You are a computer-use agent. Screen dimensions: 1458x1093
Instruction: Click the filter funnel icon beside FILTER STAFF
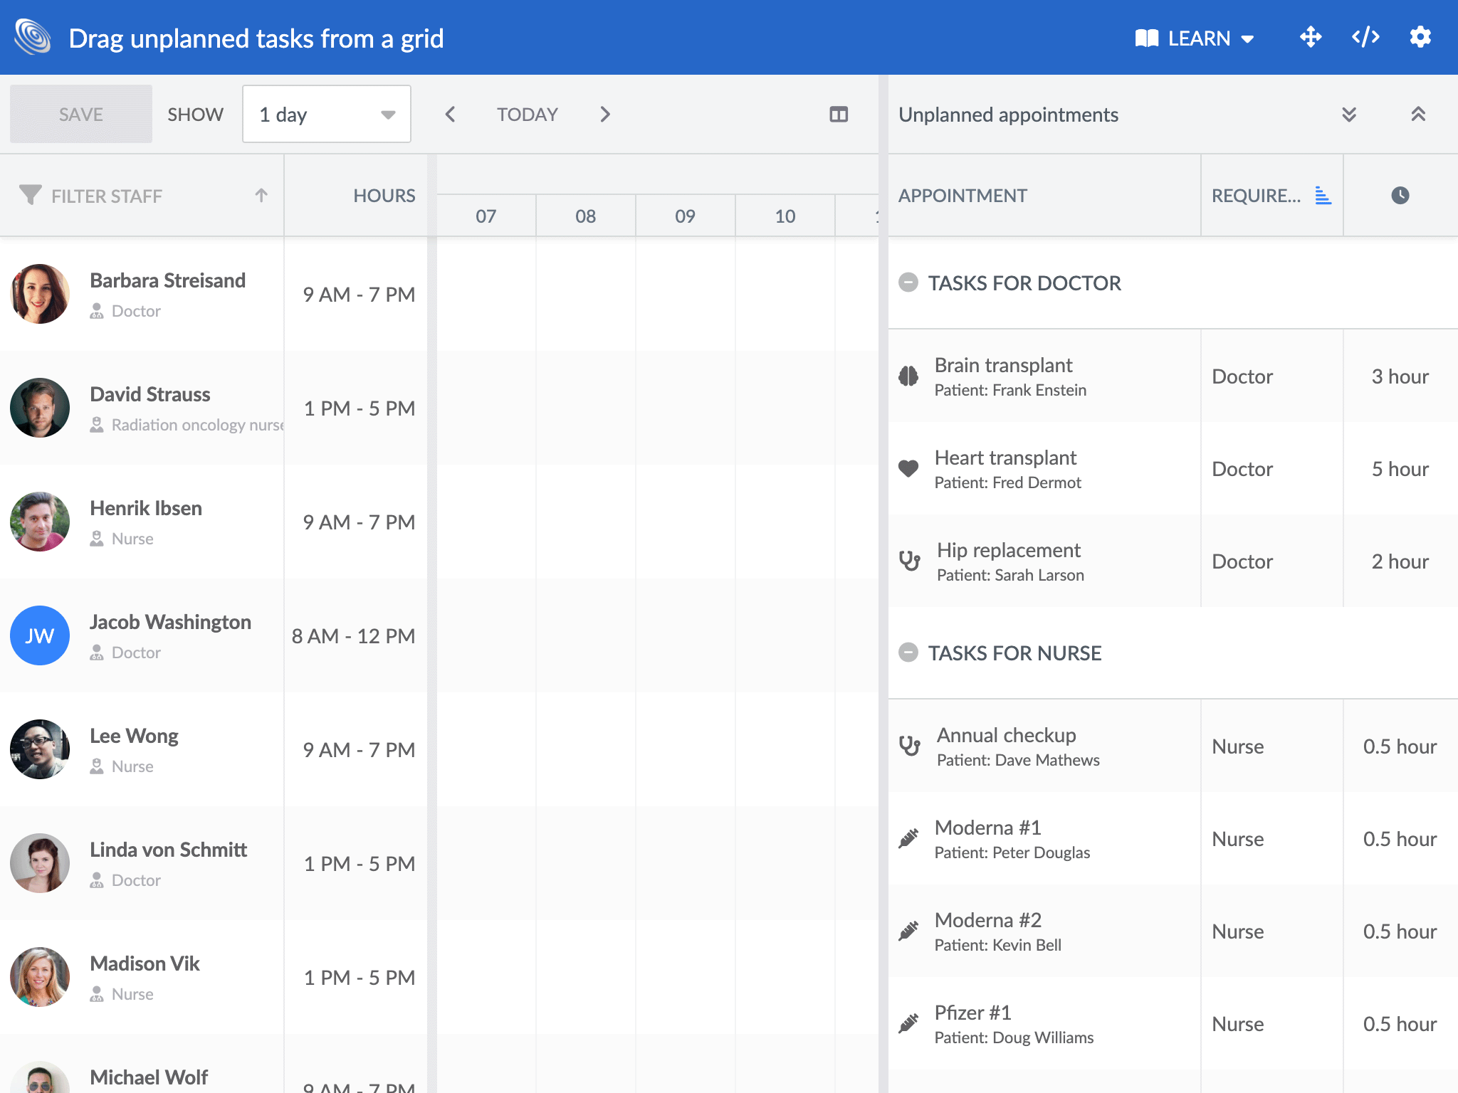coord(30,195)
